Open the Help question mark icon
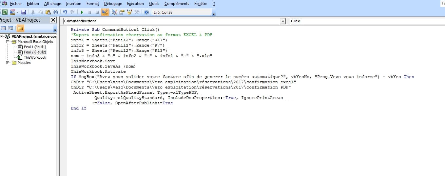445x176 pixels. pyautogui.click(x=146, y=12)
